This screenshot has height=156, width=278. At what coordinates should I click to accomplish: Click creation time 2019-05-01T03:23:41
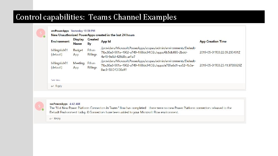coord(221,65)
